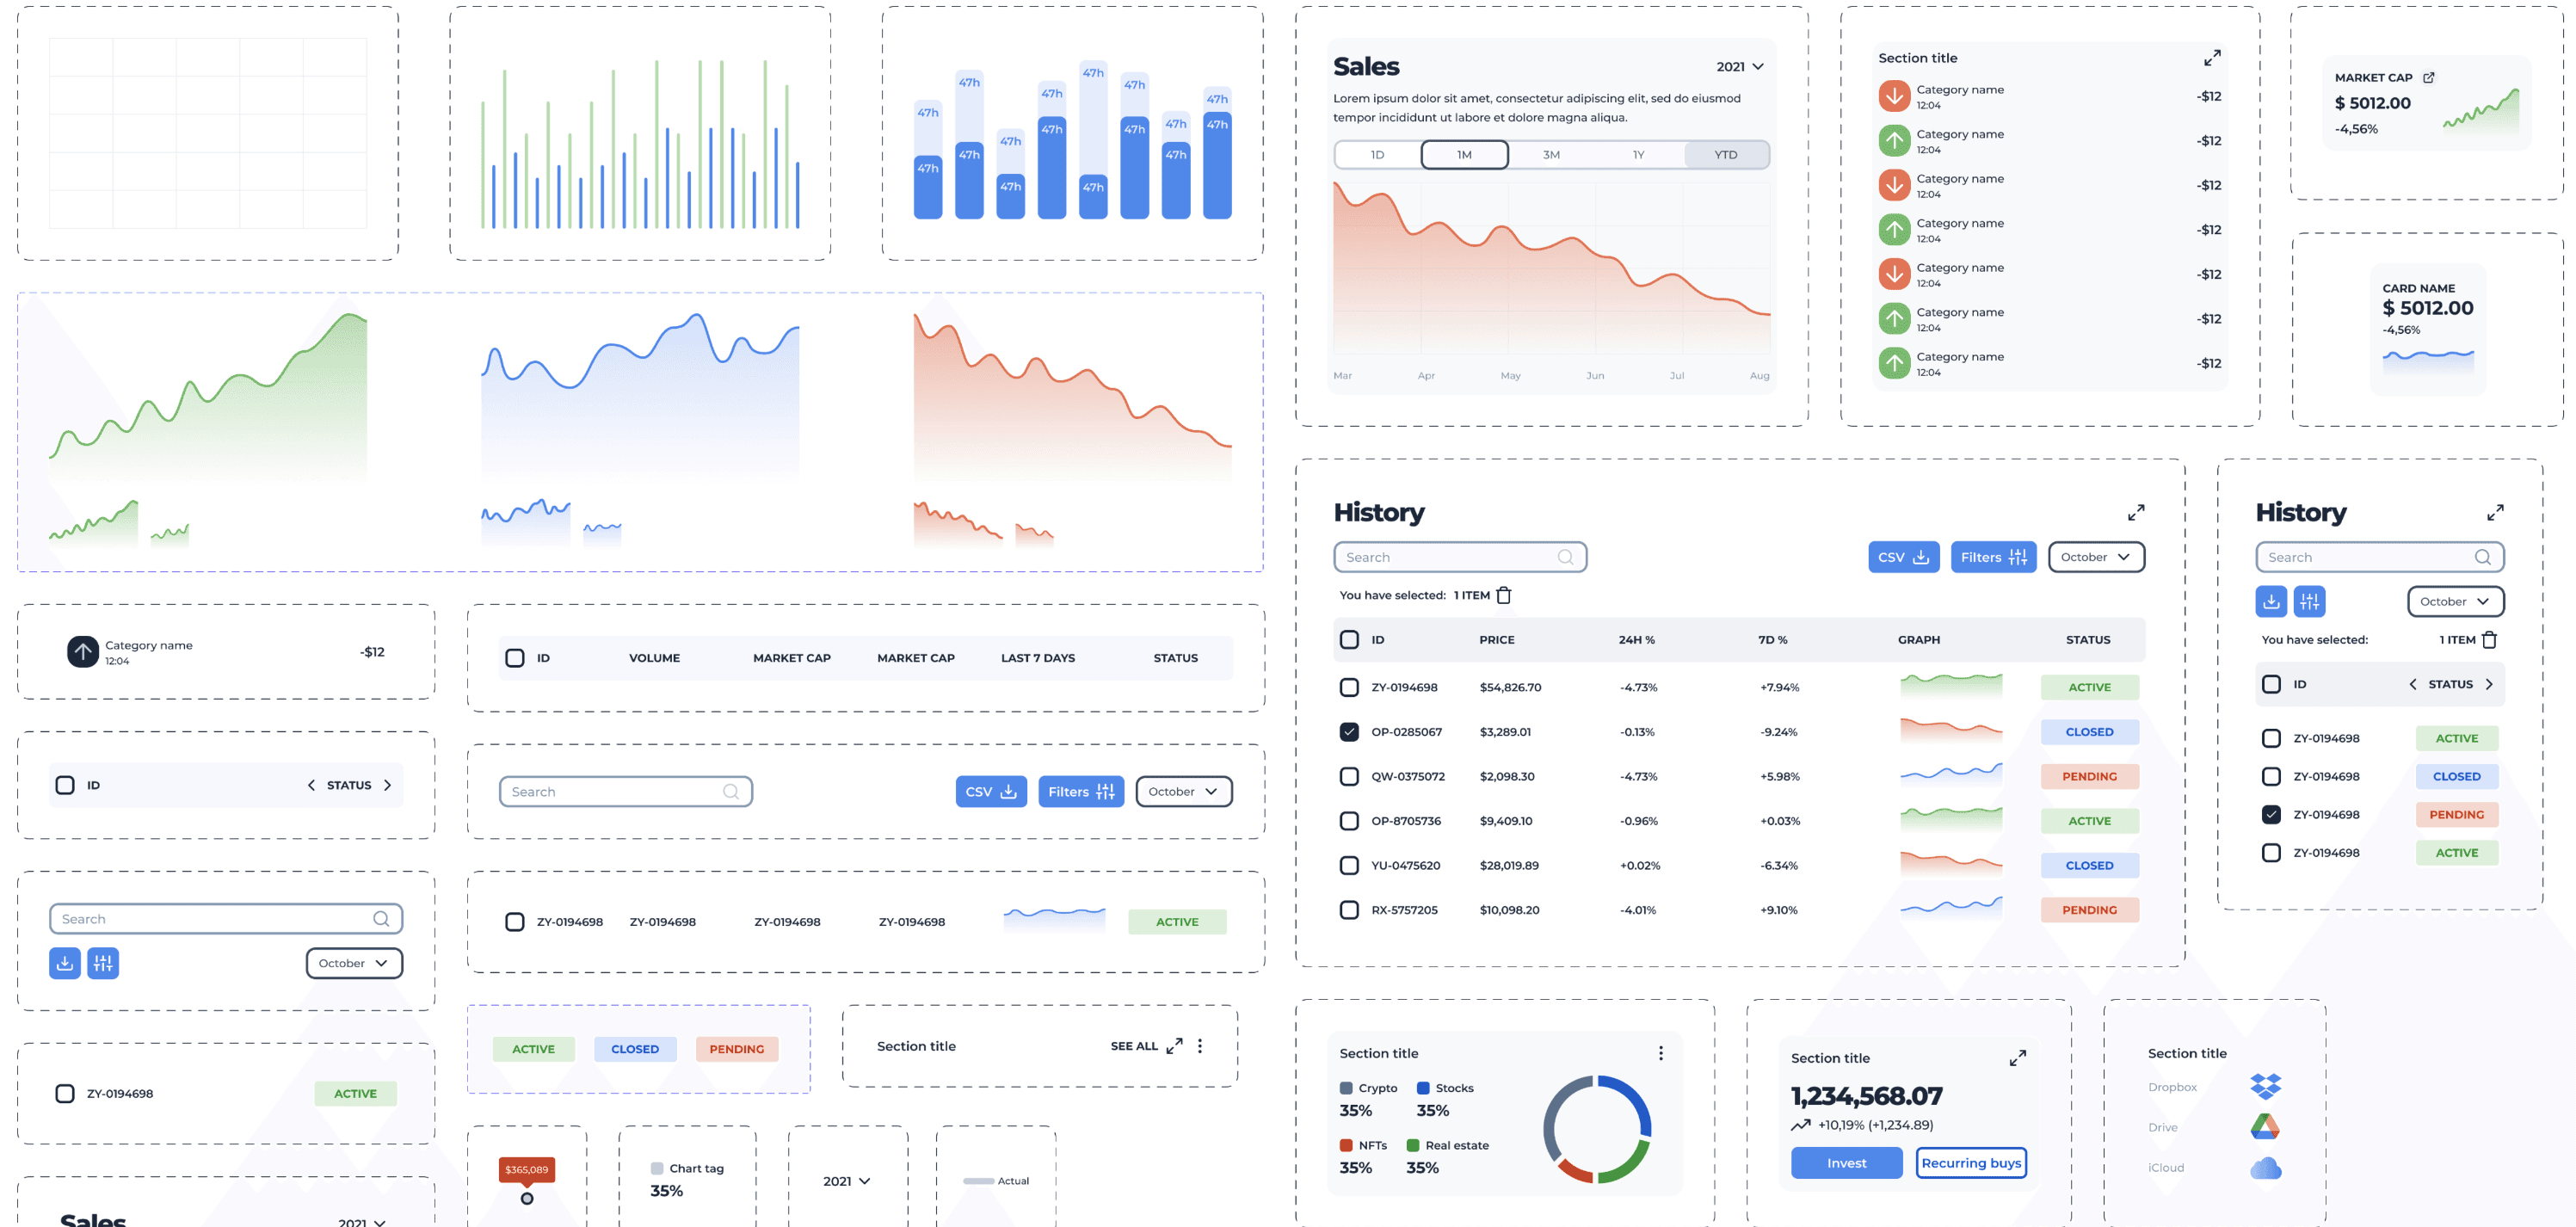Click blue Stocks legend color swatch
Screen dimensions: 2576x1227
coord(1422,1088)
